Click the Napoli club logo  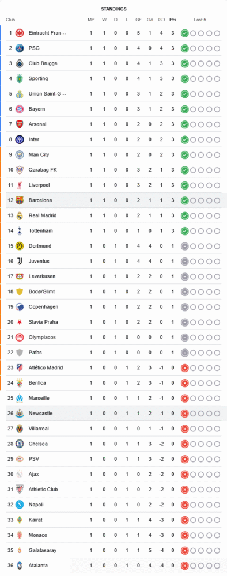tap(20, 505)
